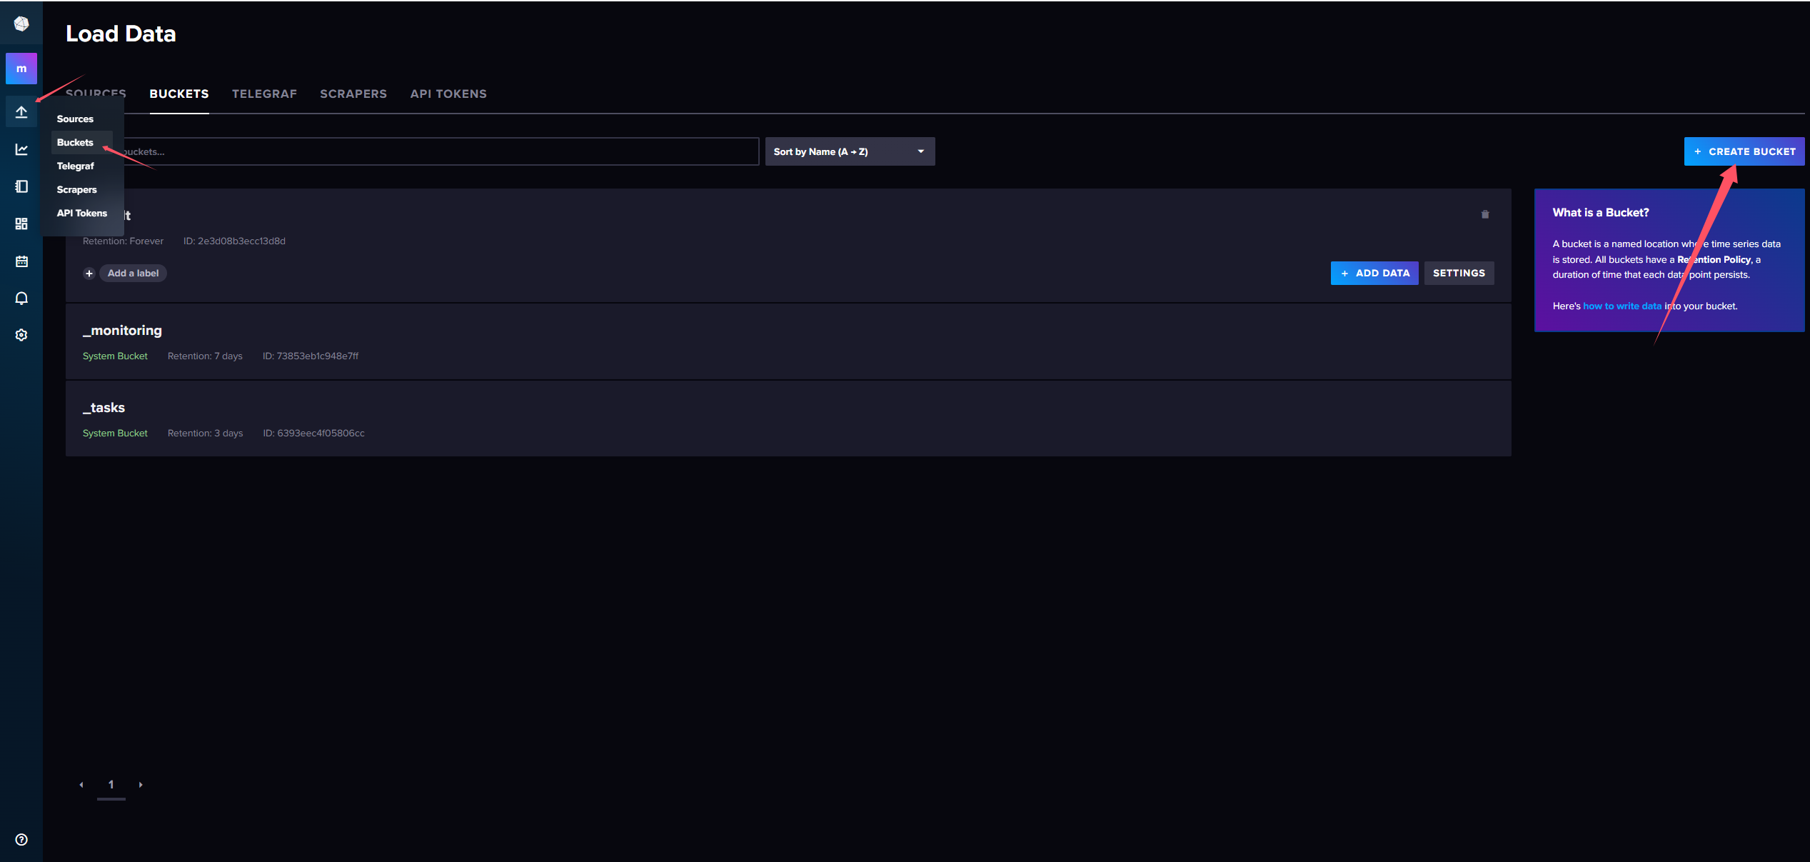Viewport: 1810px width, 862px height.
Task: Select Telegraf in the flyout menu
Action: (76, 166)
